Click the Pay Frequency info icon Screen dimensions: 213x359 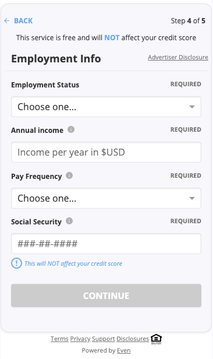click(x=69, y=175)
